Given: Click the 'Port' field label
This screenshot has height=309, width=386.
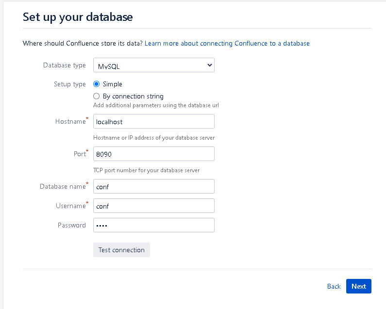Looking at the screenshot, I should coord(80,154).
